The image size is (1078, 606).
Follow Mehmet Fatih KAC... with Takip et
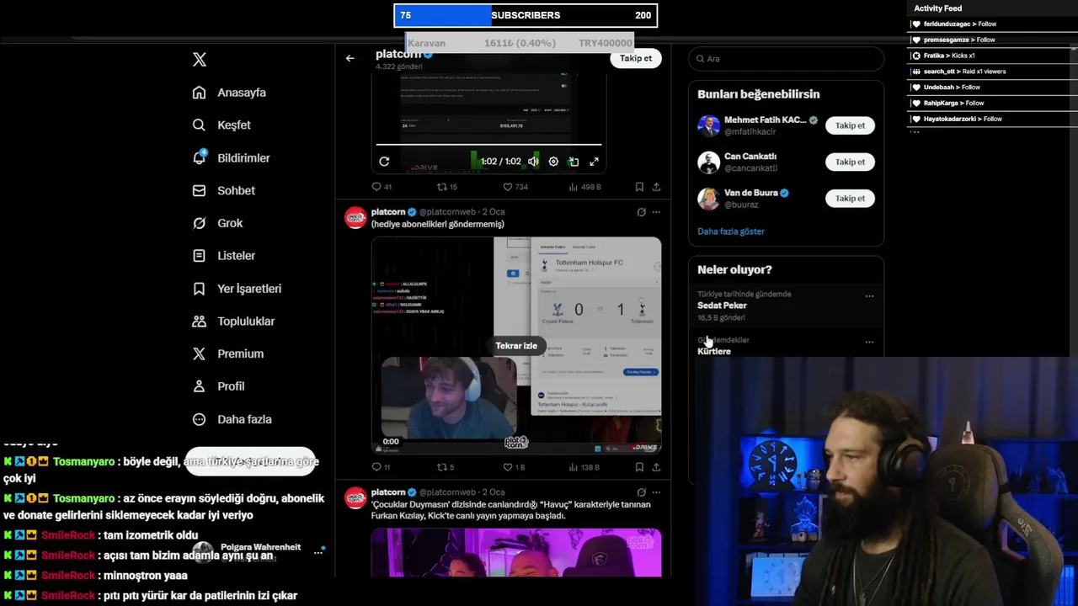tap(850, 125)
